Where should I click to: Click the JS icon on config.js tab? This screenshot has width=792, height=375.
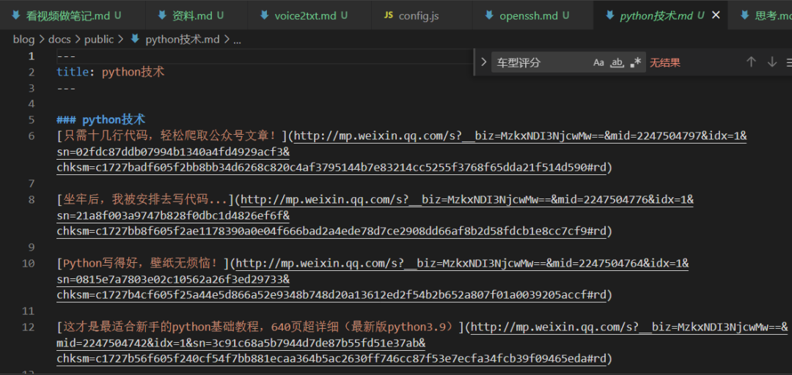tap(388, 15)
